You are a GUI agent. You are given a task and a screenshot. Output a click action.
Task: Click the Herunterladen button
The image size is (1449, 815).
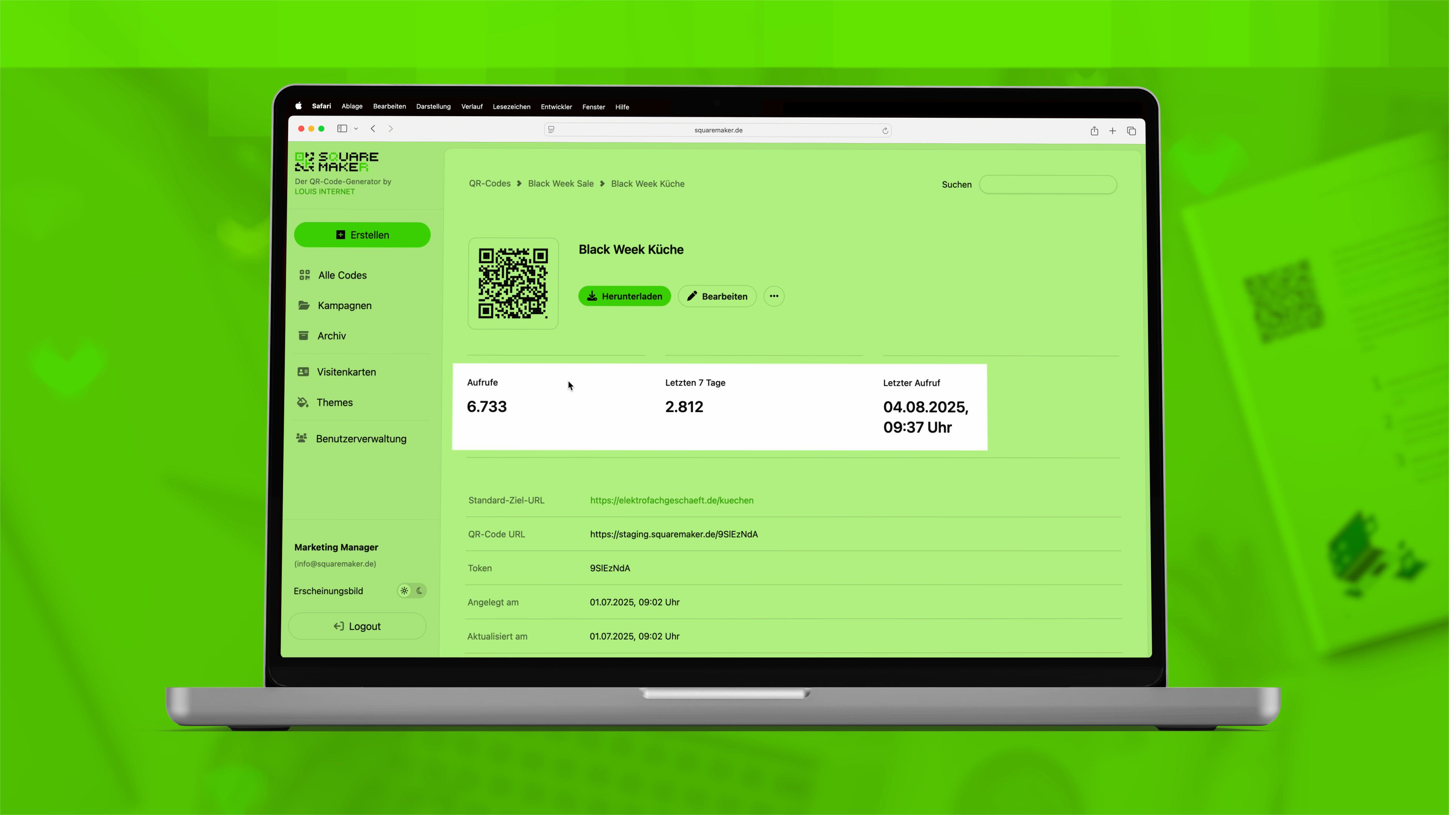click(x=625, y=297)
